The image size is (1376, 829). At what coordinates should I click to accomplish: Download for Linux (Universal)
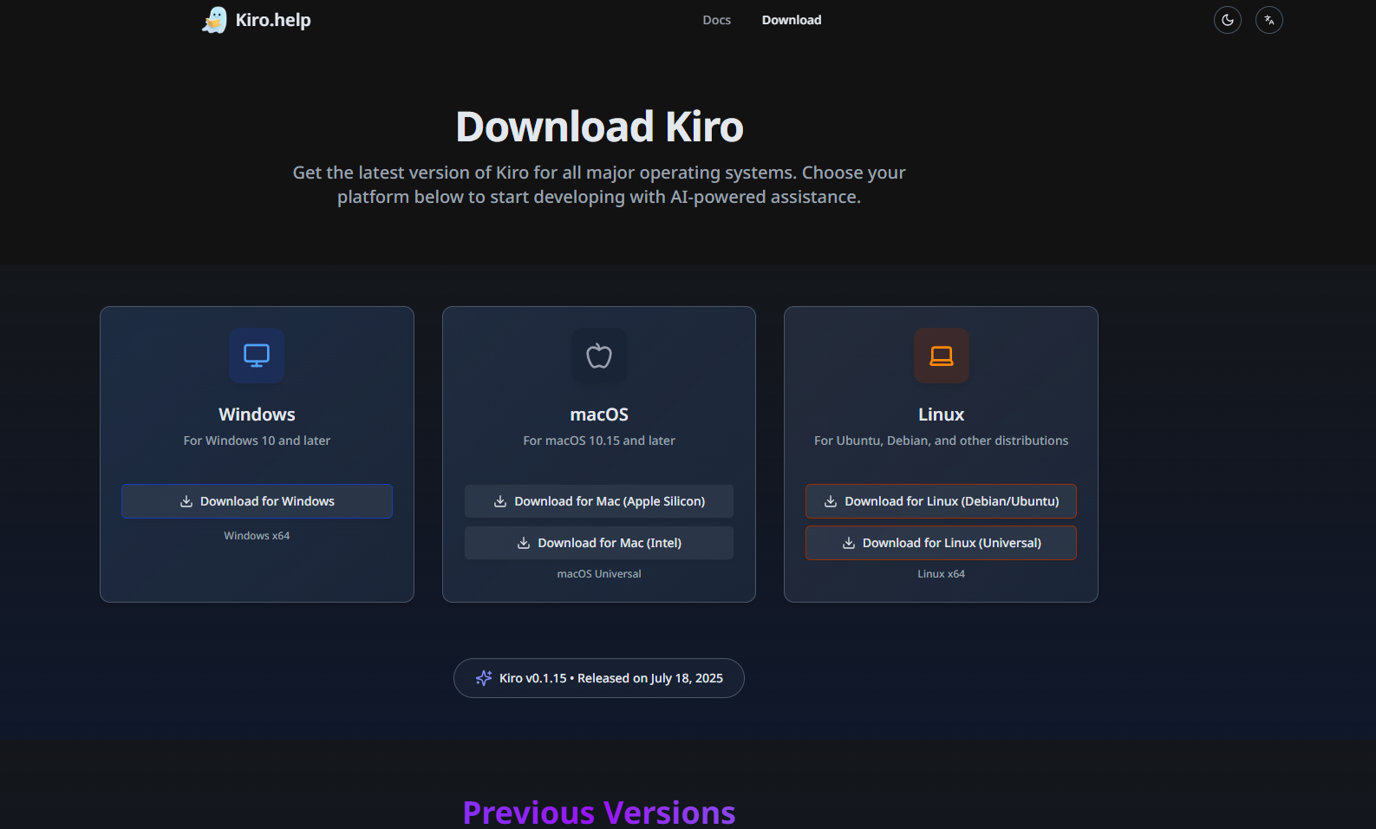pos(941,543)
